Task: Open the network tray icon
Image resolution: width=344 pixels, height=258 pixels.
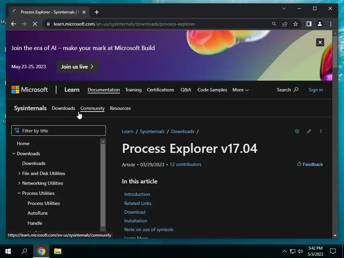Action: pos(293,251)
